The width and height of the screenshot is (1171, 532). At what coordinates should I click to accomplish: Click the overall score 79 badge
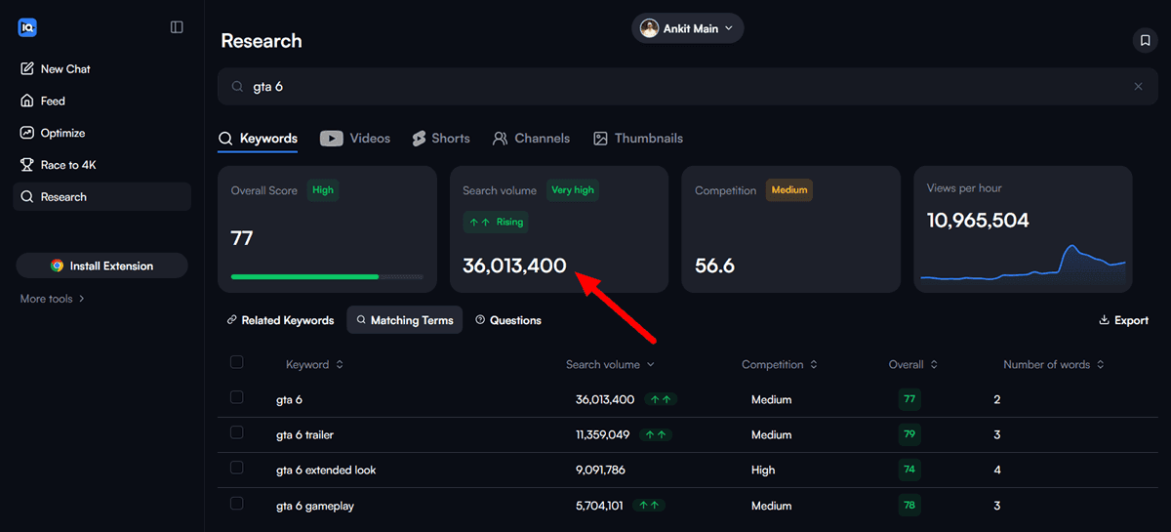tap(909, 434)
